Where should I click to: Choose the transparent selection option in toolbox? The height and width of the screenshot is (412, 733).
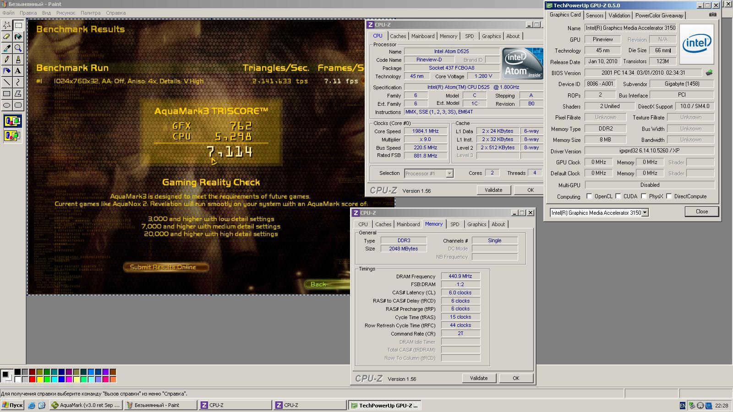[12, 136]
